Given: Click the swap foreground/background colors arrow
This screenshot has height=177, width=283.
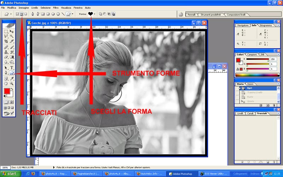Looking at the screenshot, I should point(12,89).
